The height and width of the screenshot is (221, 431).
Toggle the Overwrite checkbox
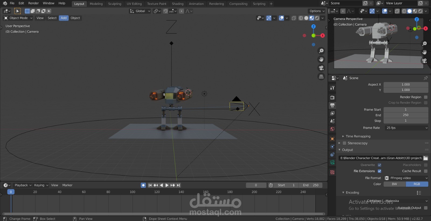(379, 165)
